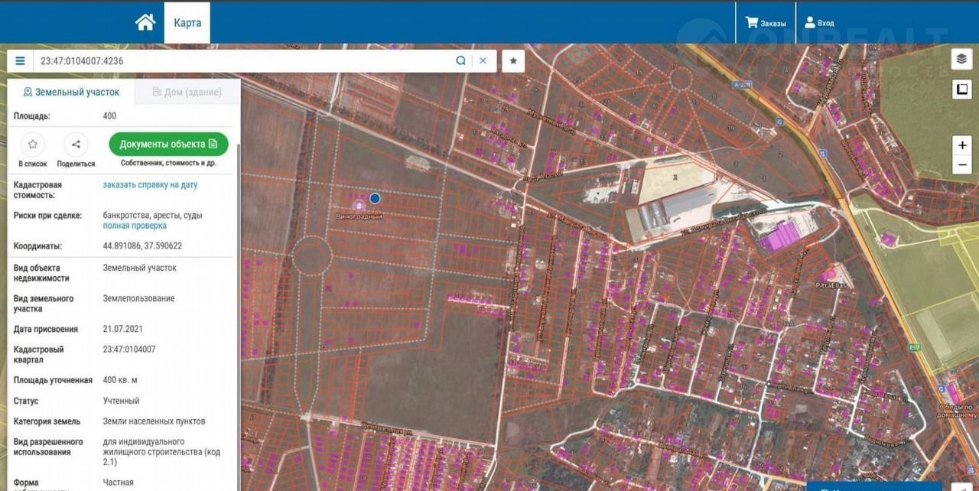This screenshot has width=979, height=491.
Task: Click Документы объекта green button
Action: [168, 144]
